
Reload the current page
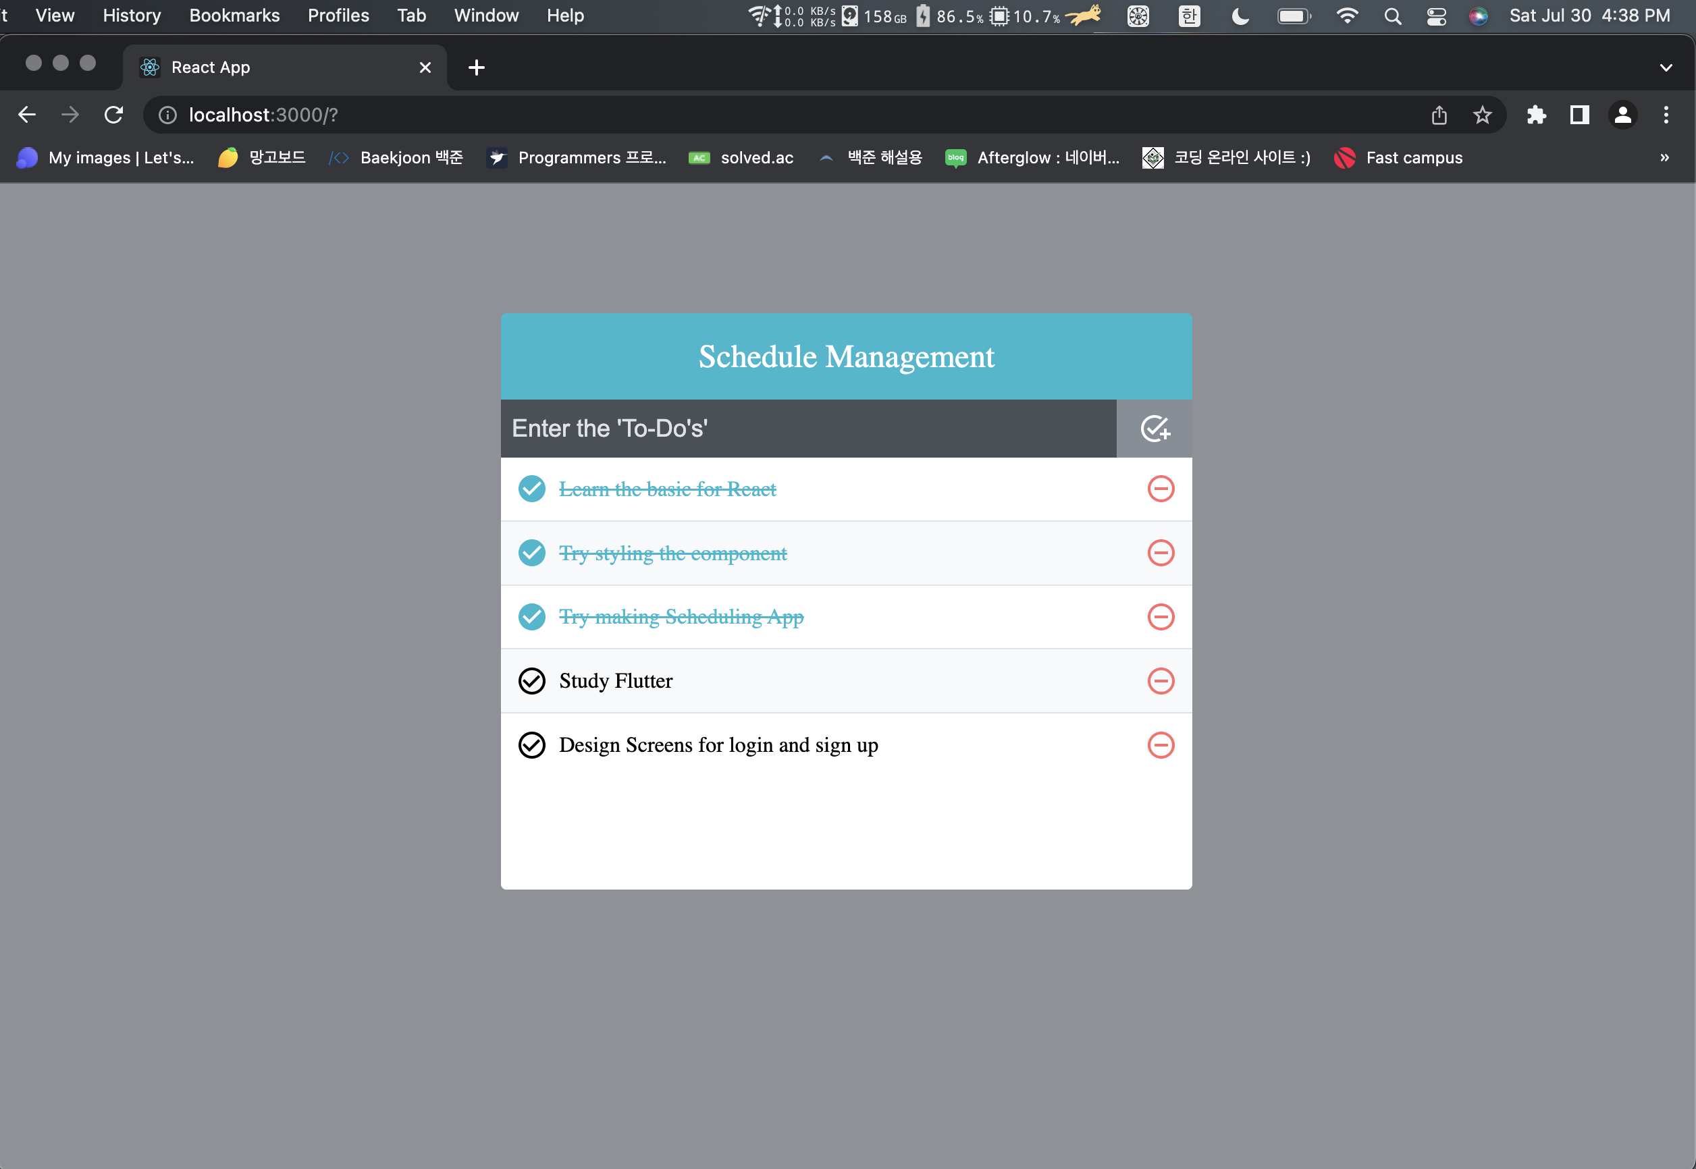(x=113, y=115)
